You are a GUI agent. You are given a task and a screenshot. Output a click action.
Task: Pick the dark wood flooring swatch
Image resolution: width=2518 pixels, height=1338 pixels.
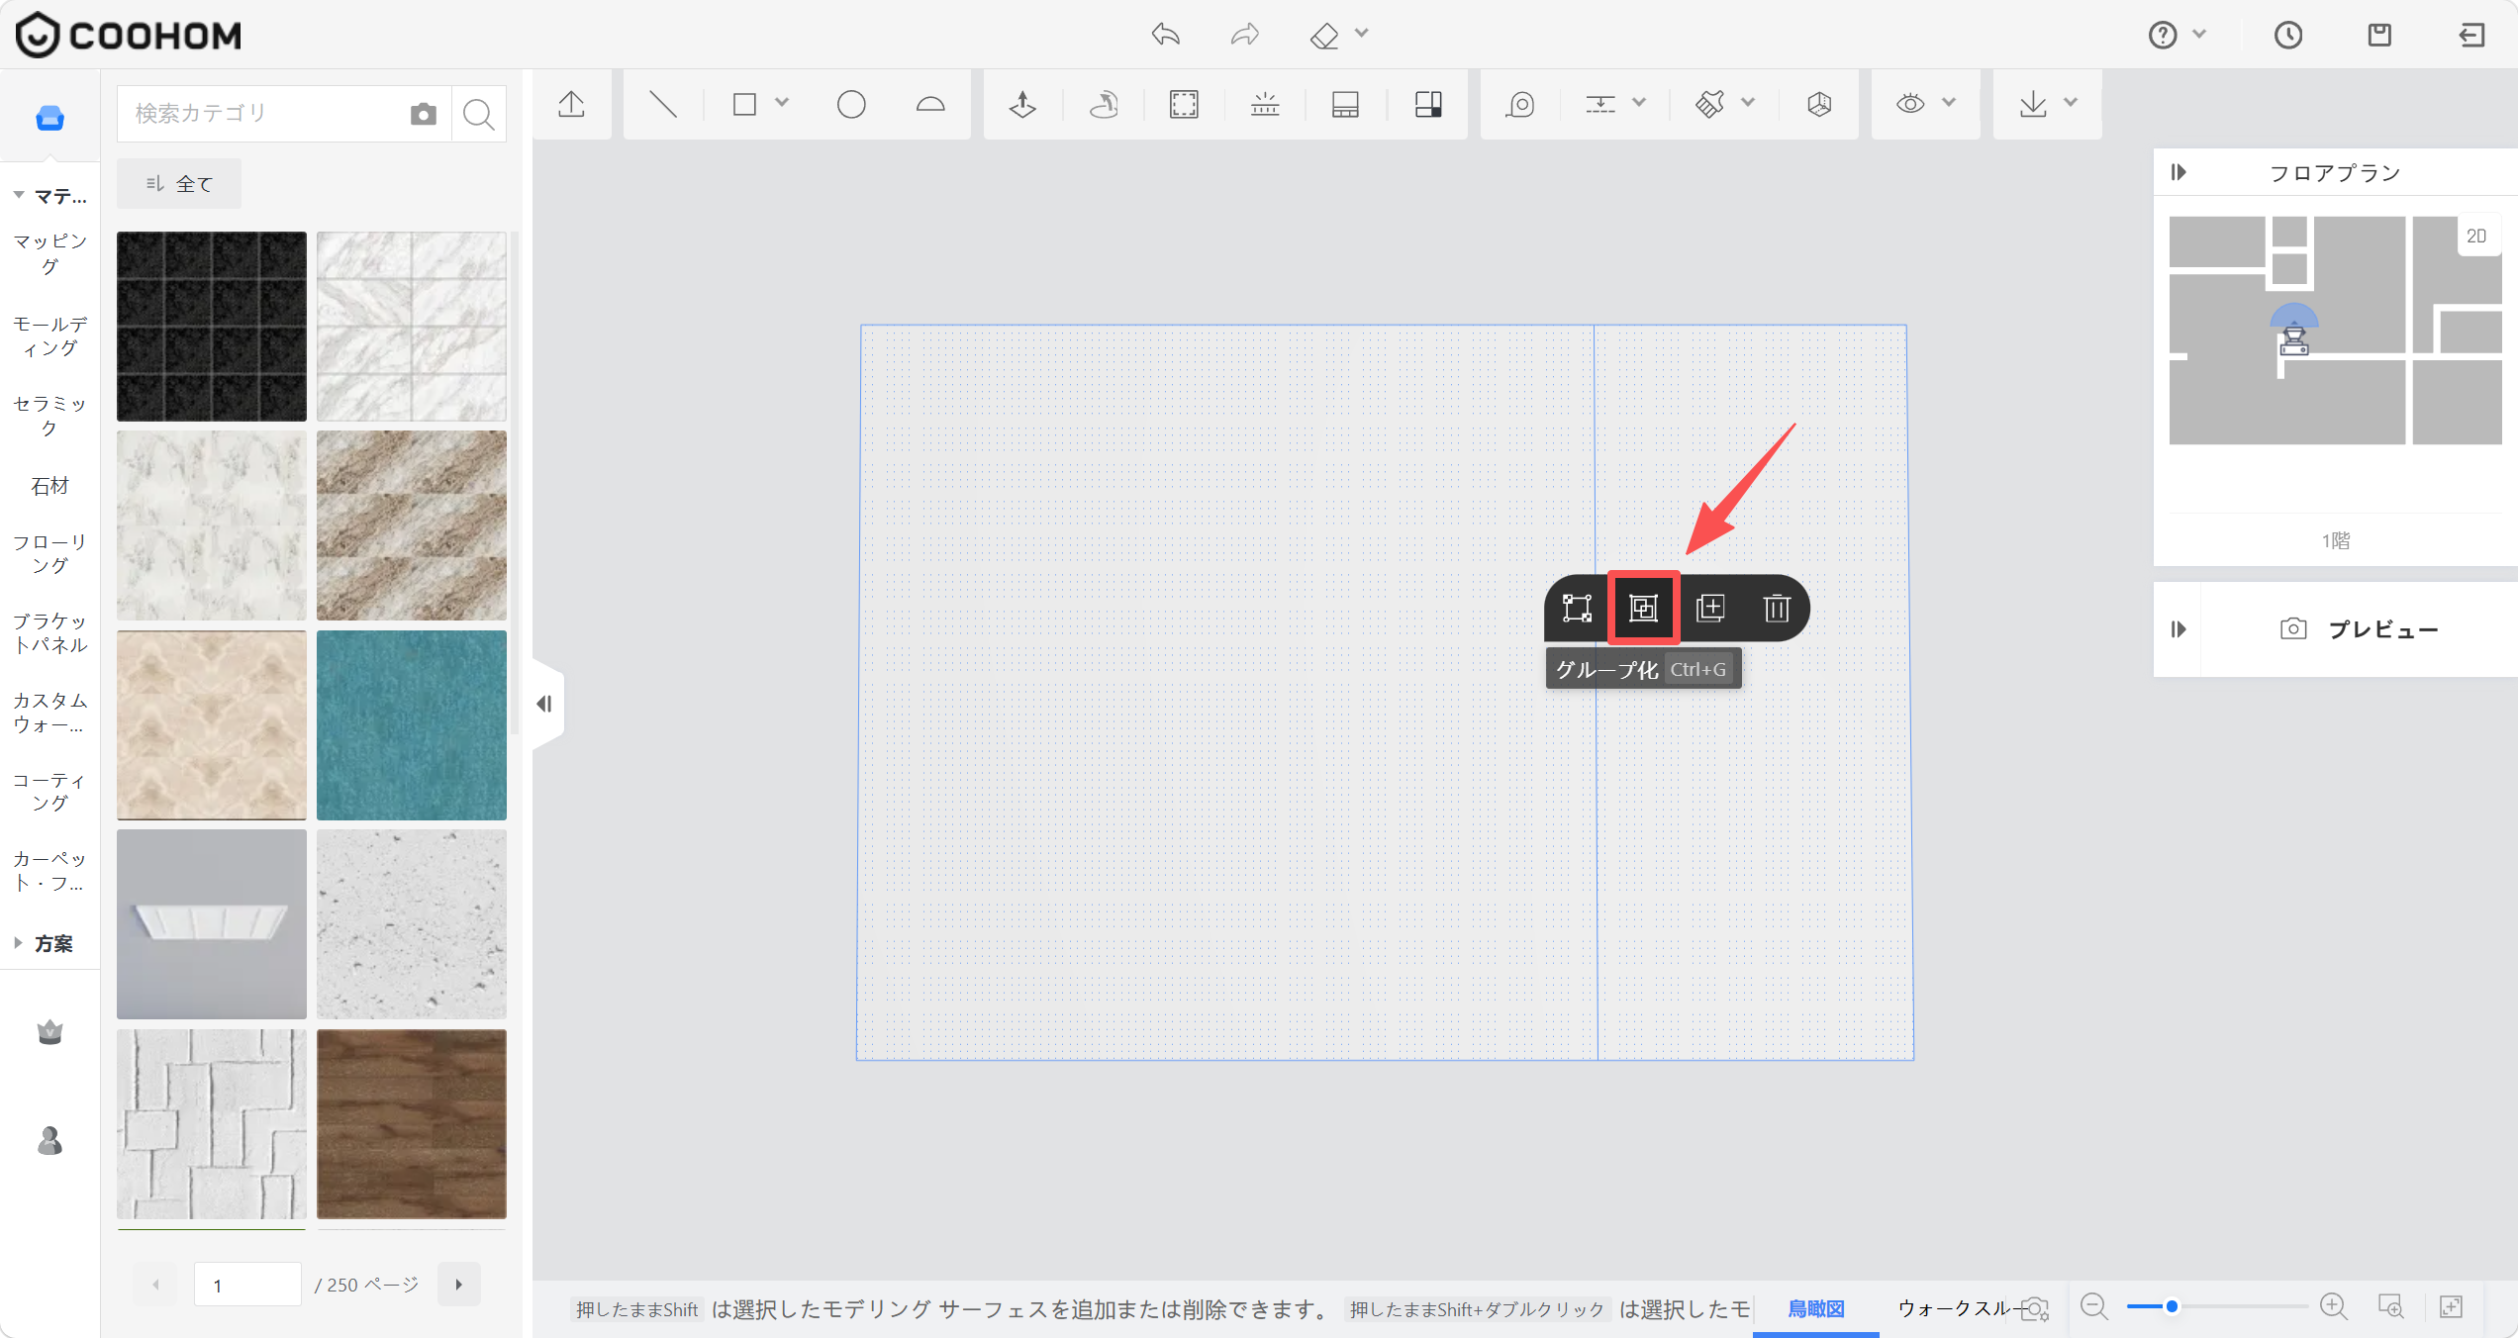[x=412, y=1124]
